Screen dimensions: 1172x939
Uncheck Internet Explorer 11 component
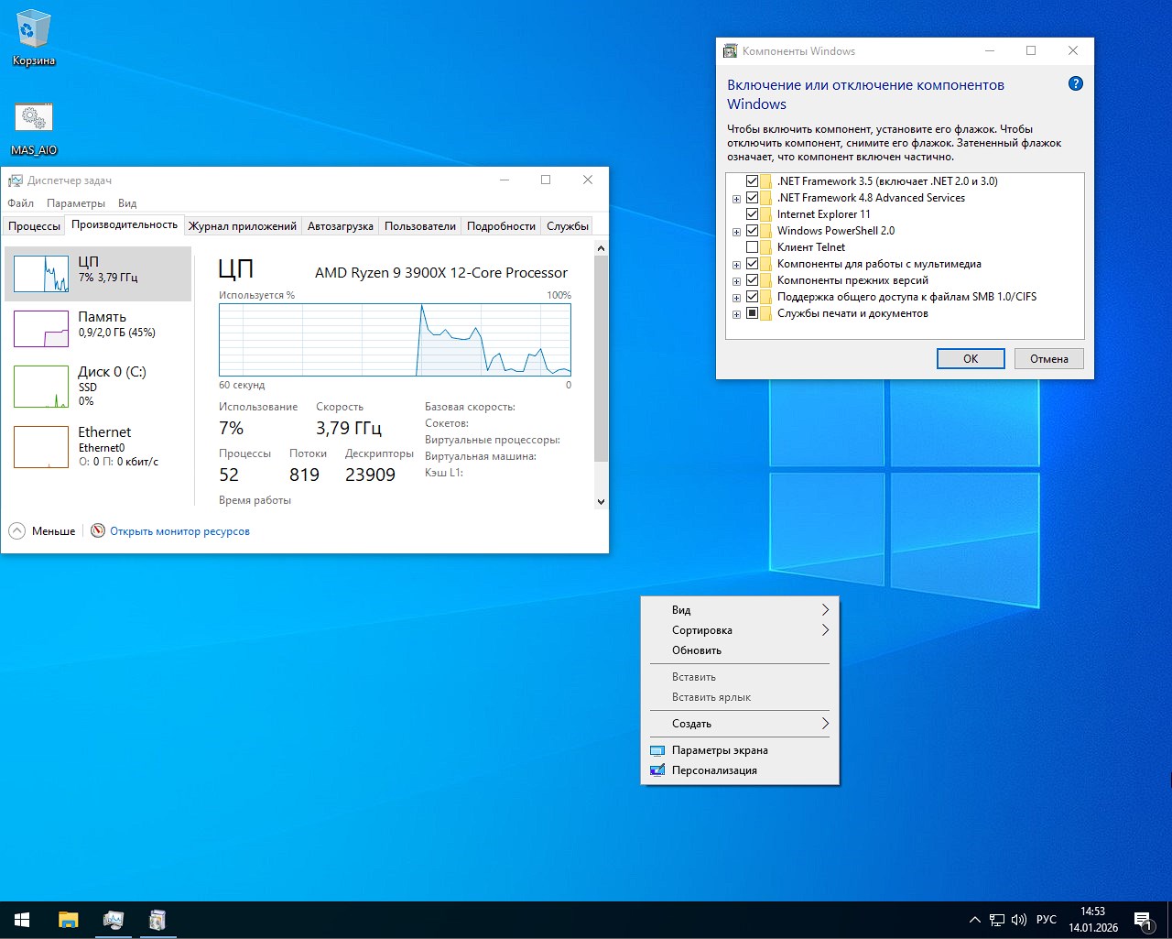[x=753, y=213]
